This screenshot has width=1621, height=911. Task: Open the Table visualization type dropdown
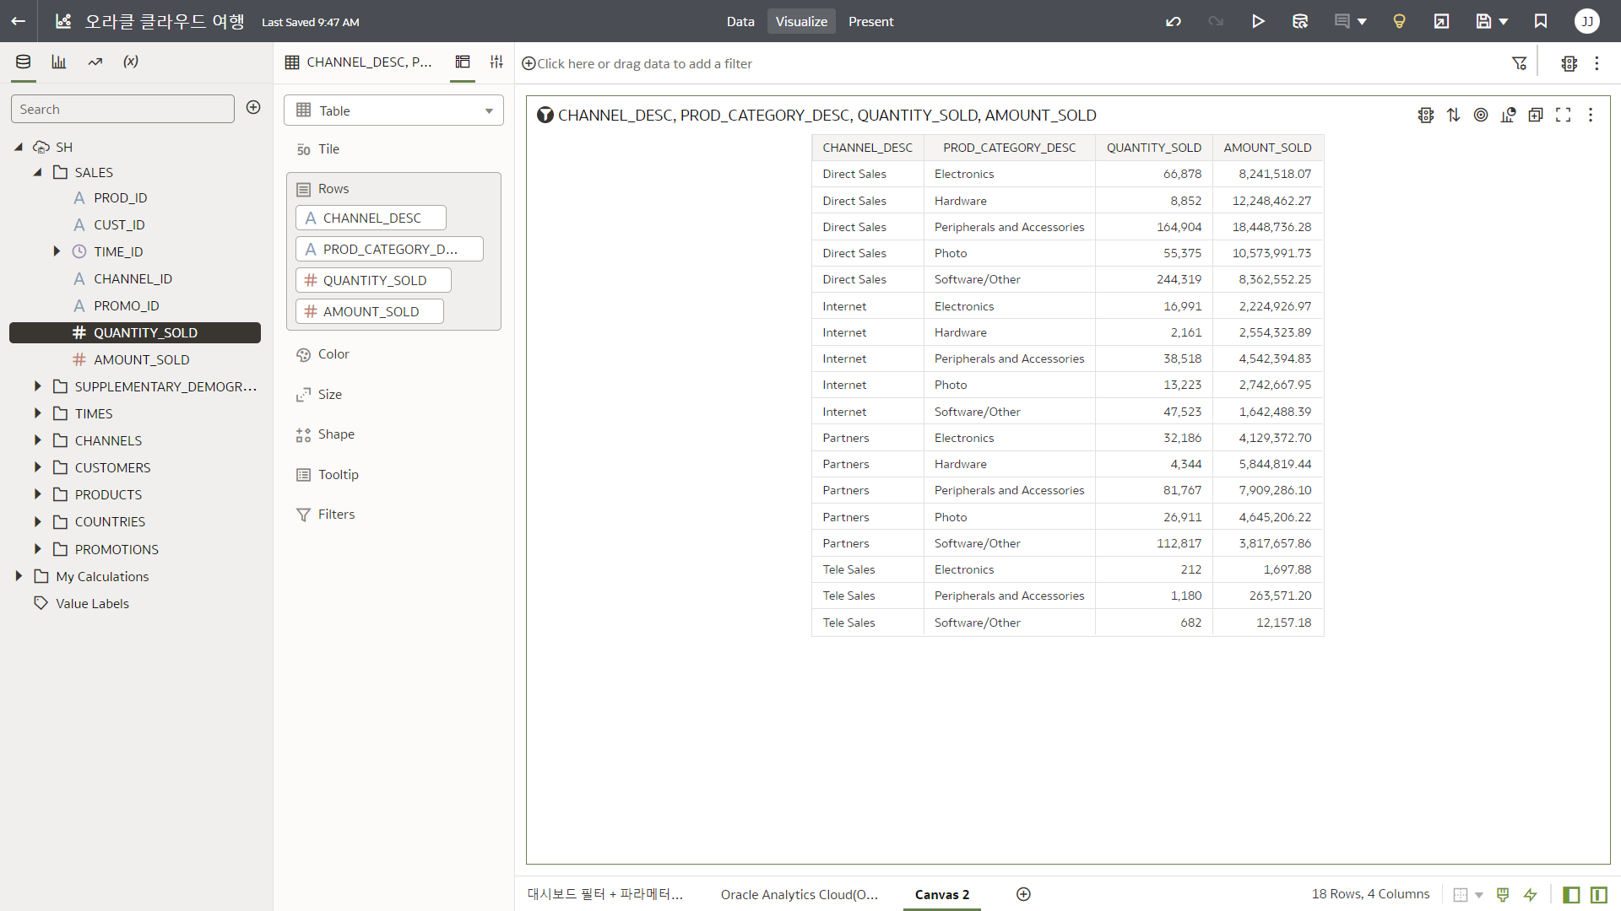(x=393, y=111)
